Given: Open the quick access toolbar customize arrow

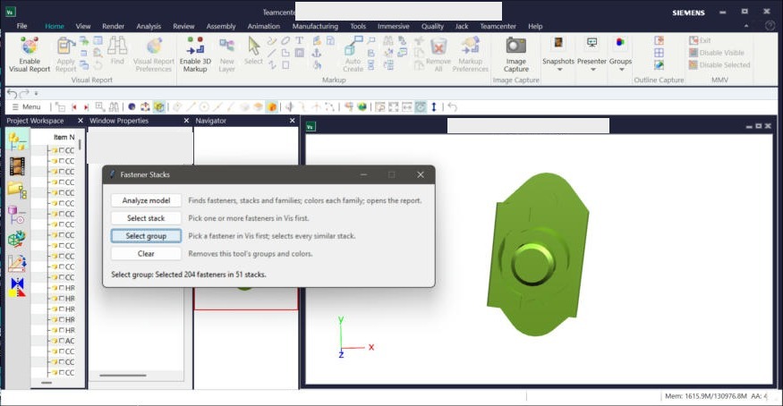Looking at the screenshot, I should click(37, 93).
